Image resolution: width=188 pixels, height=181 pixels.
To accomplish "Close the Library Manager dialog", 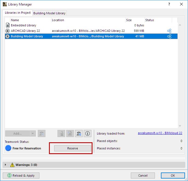I will [181, 4].
